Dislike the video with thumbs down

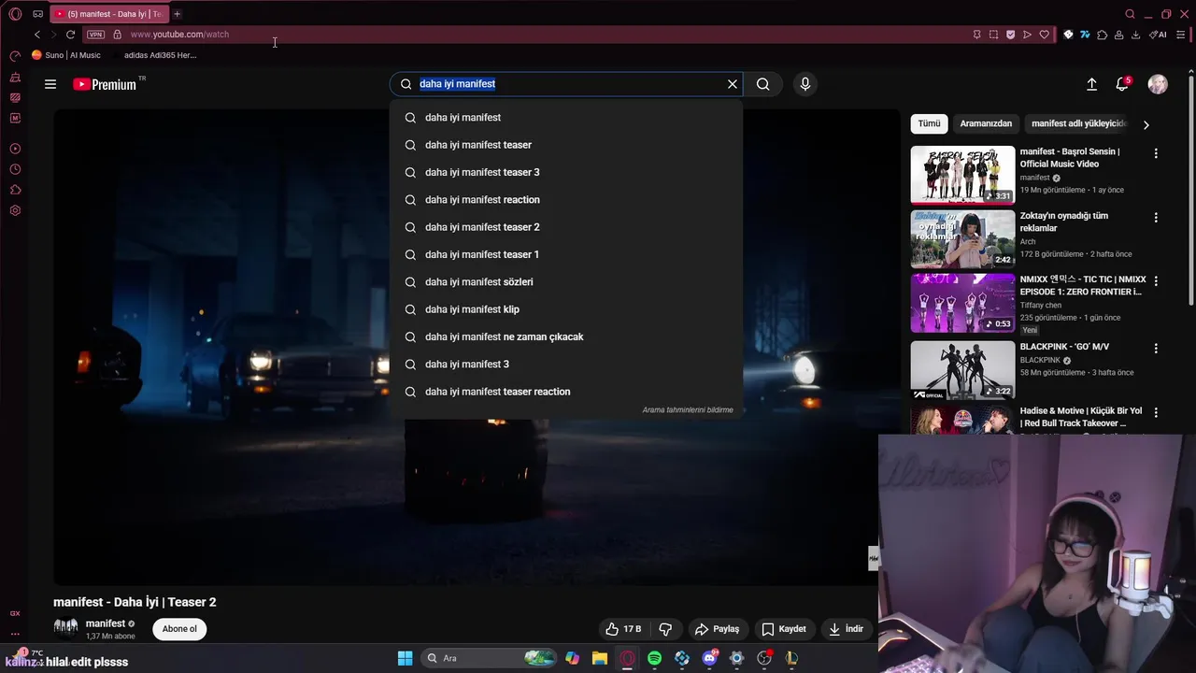[665, 629]
